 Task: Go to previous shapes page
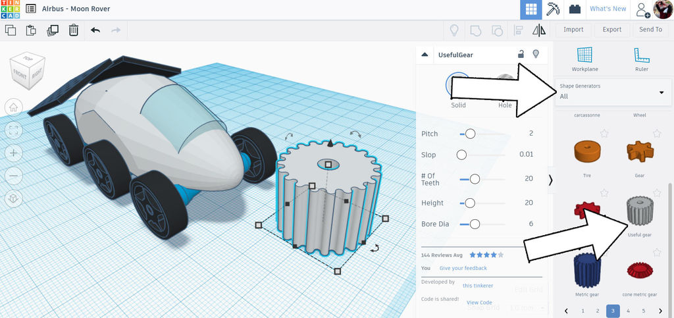(x=567, y=311)
